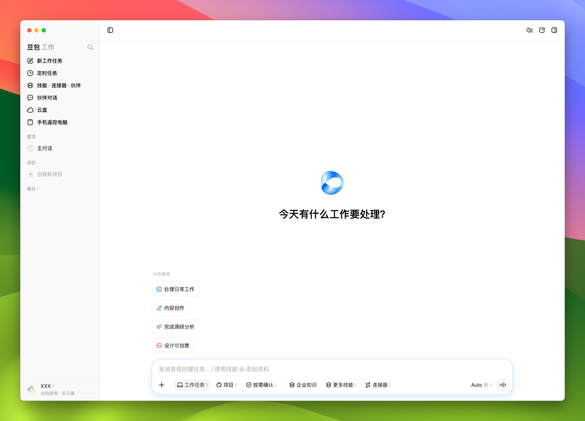Focus the message input field
Viewport: 585px width, 421px height.
click(x=332, y=369)
